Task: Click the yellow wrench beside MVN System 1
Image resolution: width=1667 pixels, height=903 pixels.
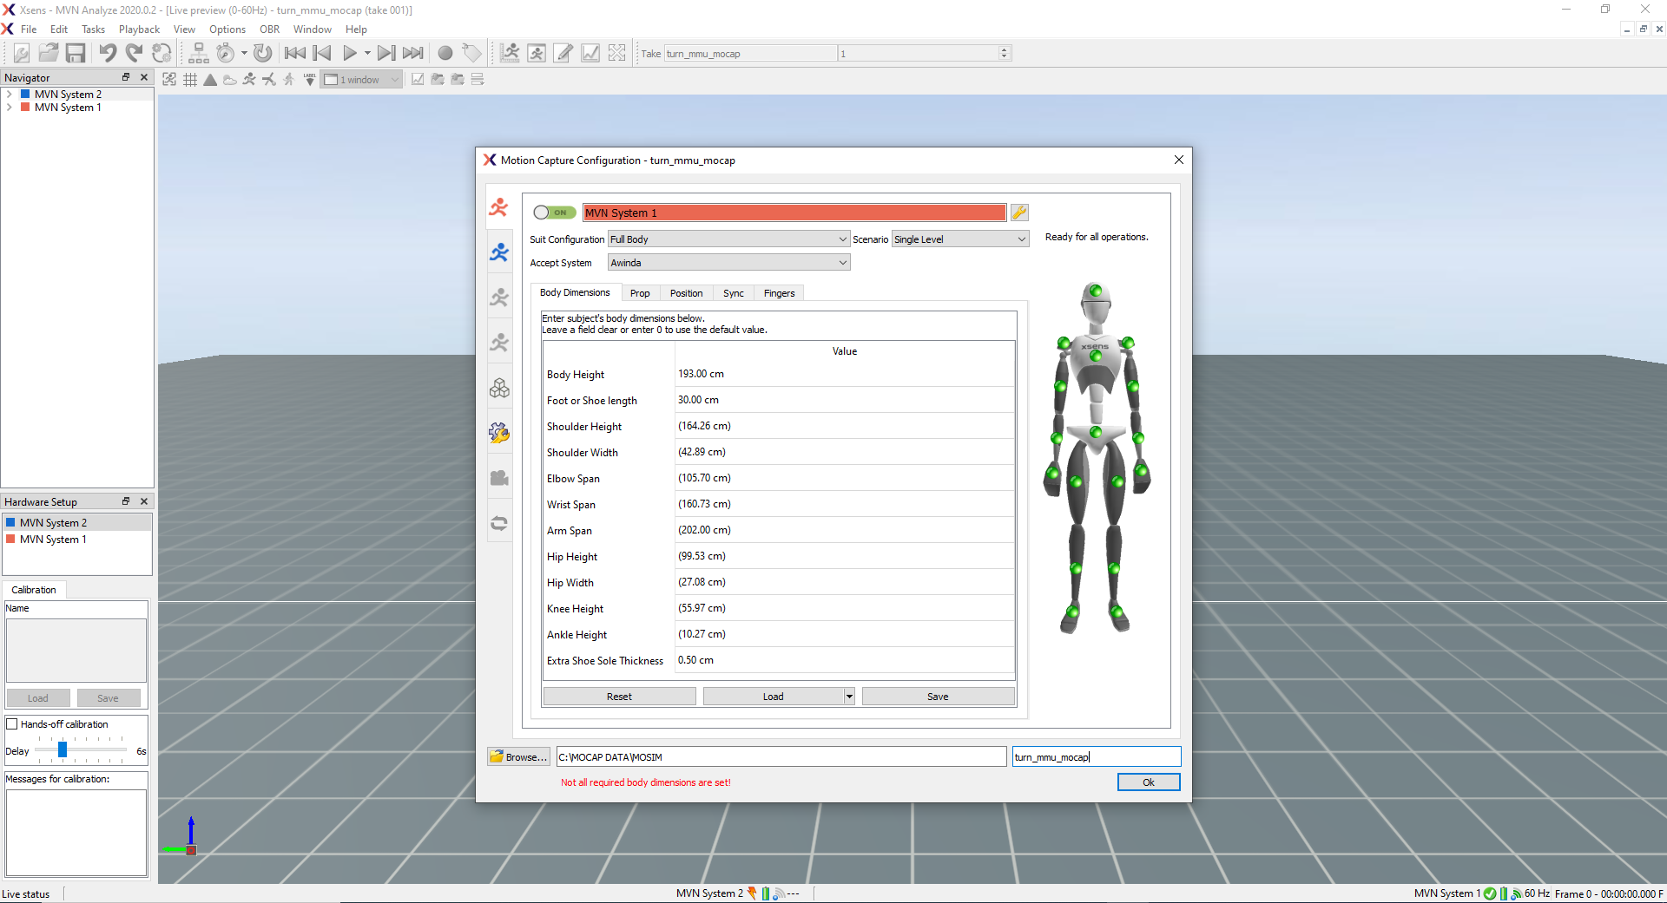Action: tap(1019, 213)
